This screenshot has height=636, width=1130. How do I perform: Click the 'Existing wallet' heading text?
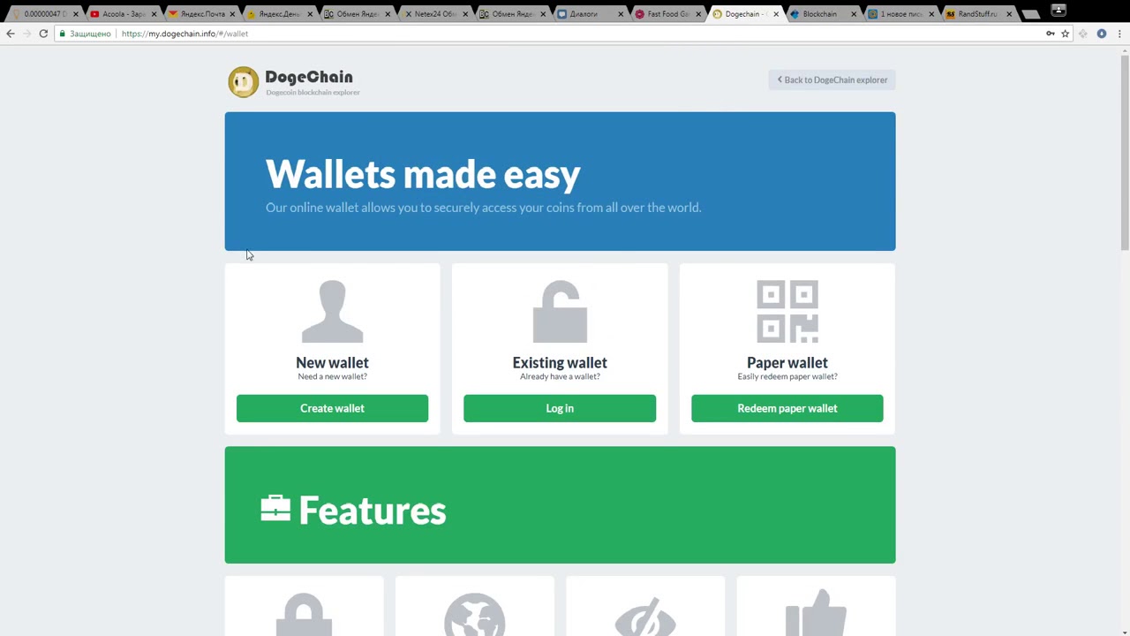tap(560, 362)
